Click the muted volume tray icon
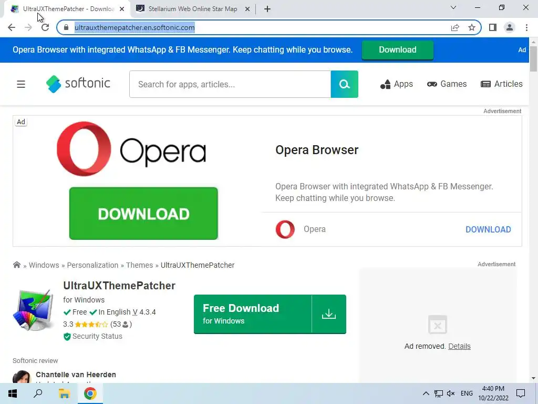538x404 pixels. click(451, 393)
